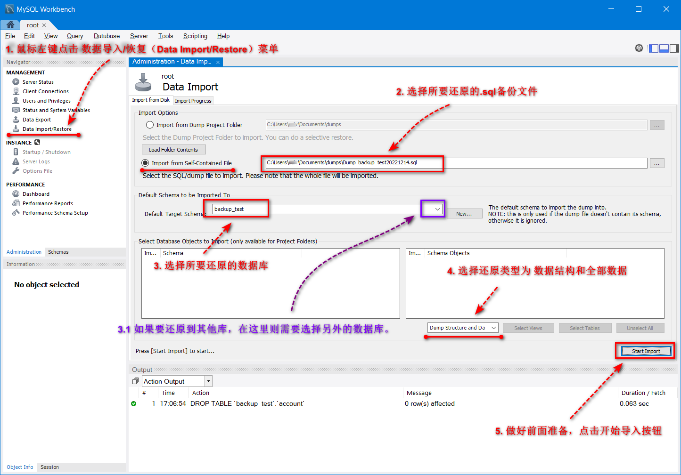
Task: Switch to the Session tab
Action: (x=49, y=467)
